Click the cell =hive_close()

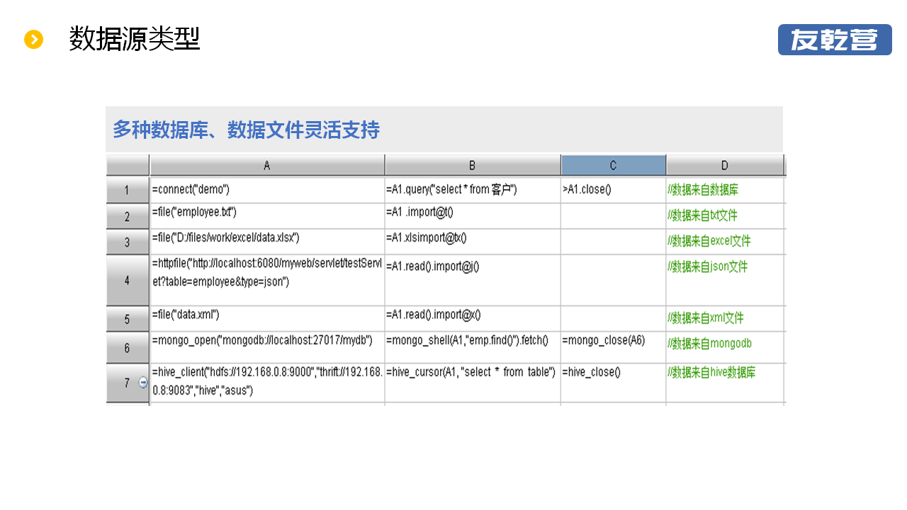coord(614,382)
